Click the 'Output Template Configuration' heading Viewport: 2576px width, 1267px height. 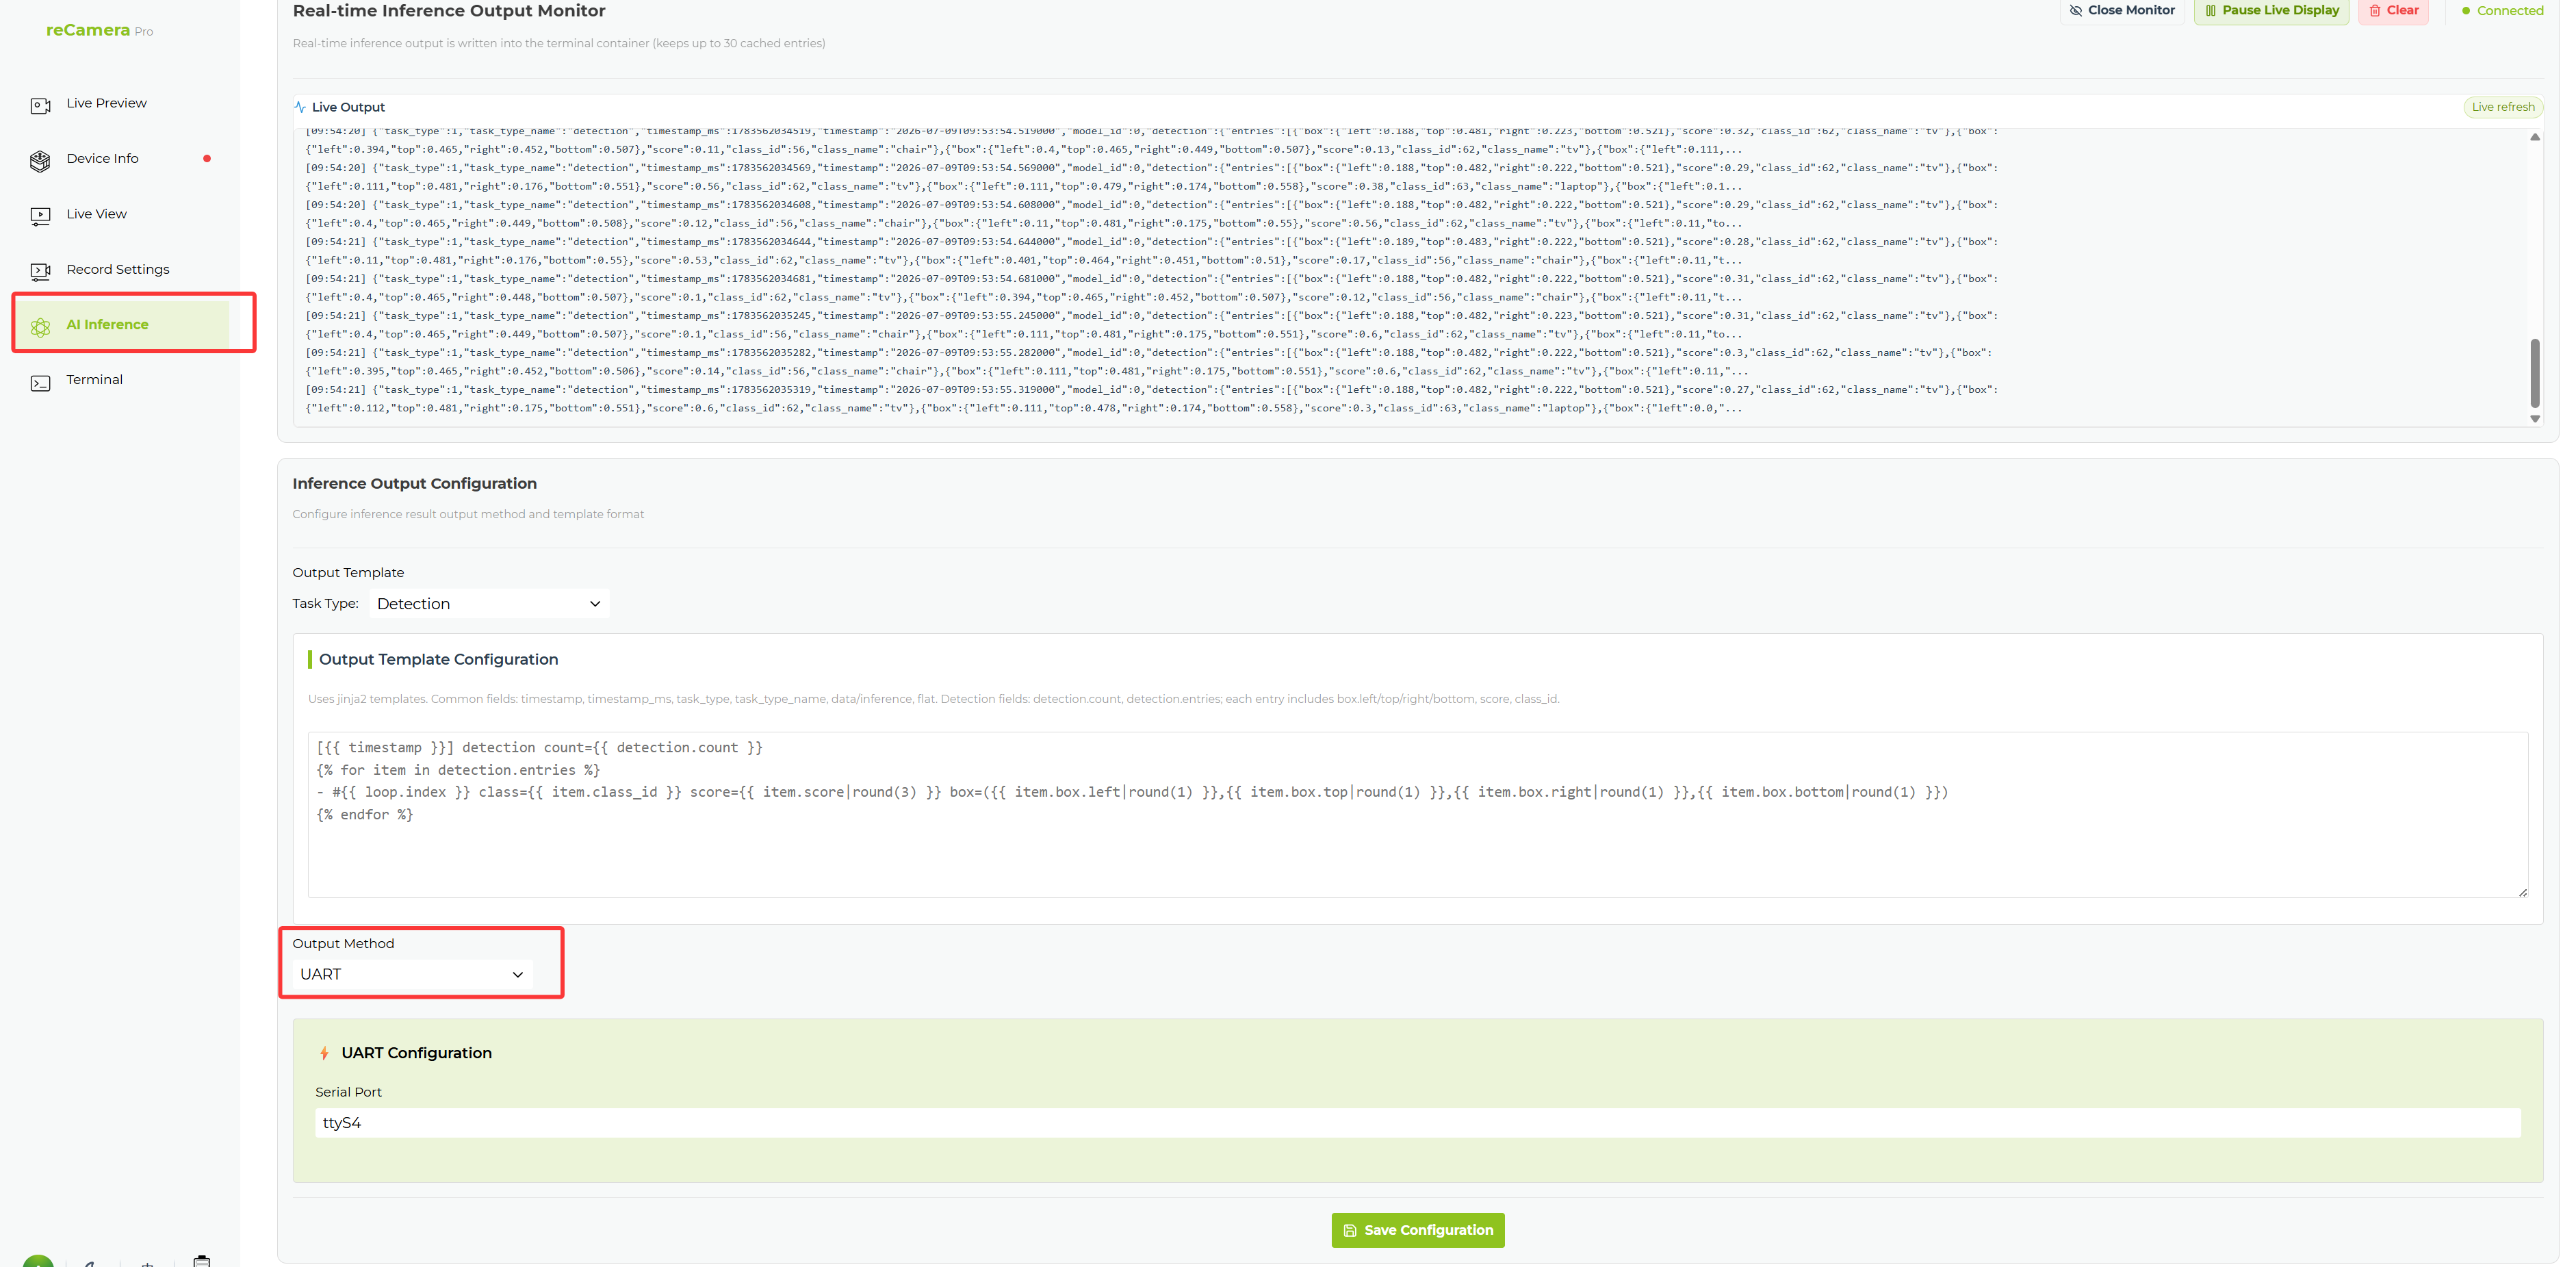pos(439,659)
